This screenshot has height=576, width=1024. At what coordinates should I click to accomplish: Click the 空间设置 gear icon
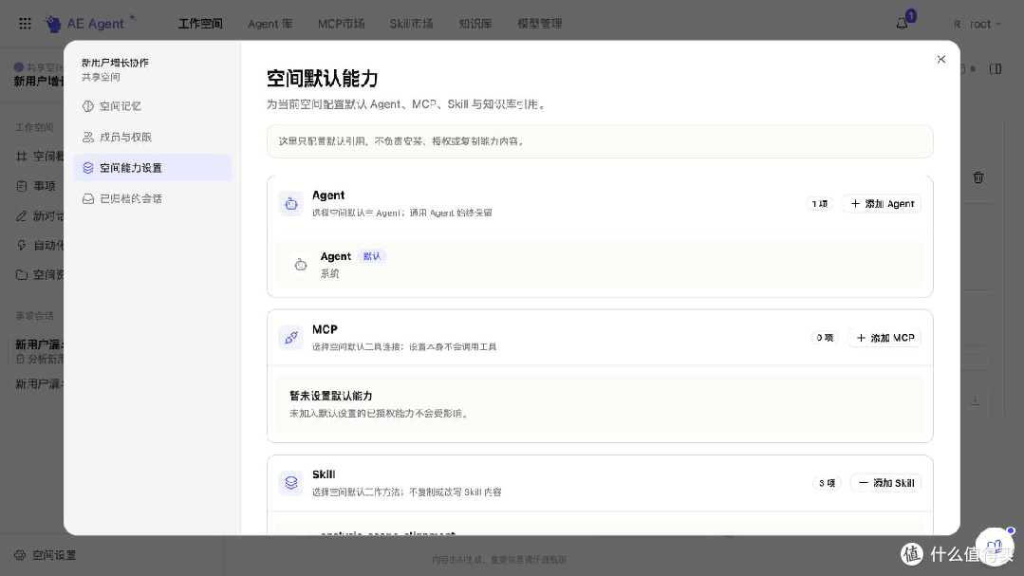[x=20, y=555]
